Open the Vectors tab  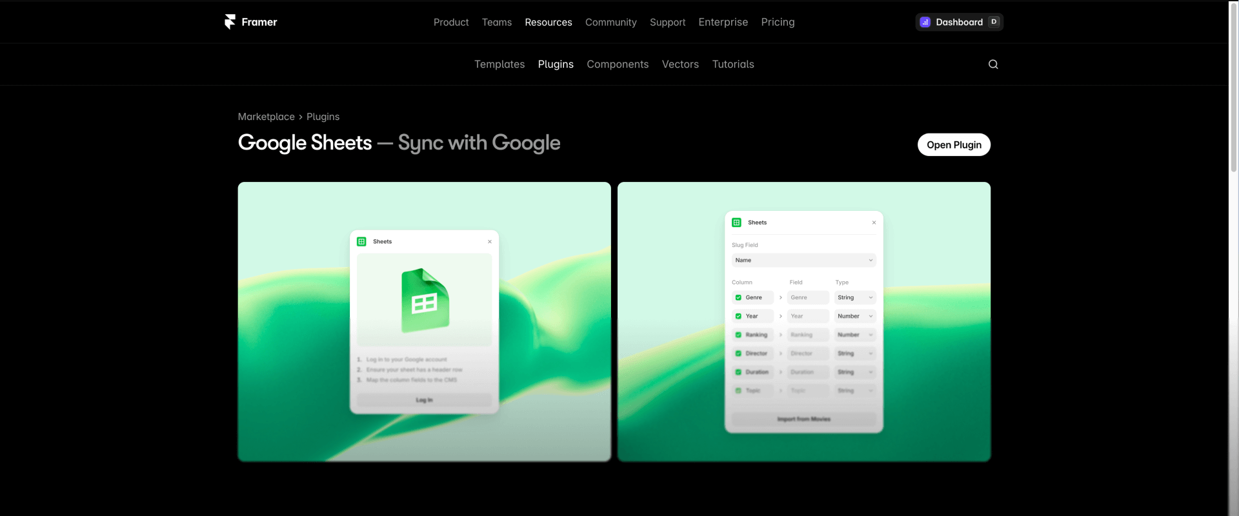point(680,64)
